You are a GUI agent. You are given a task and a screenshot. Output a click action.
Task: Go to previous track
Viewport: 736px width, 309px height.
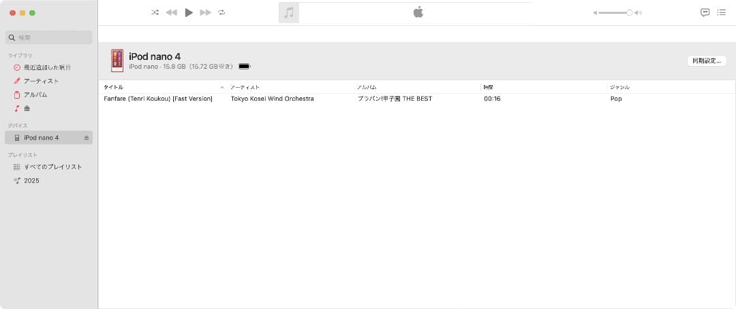tap(171, 13)
